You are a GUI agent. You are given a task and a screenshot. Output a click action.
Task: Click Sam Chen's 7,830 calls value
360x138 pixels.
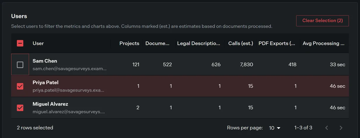[x=246, y=64]
